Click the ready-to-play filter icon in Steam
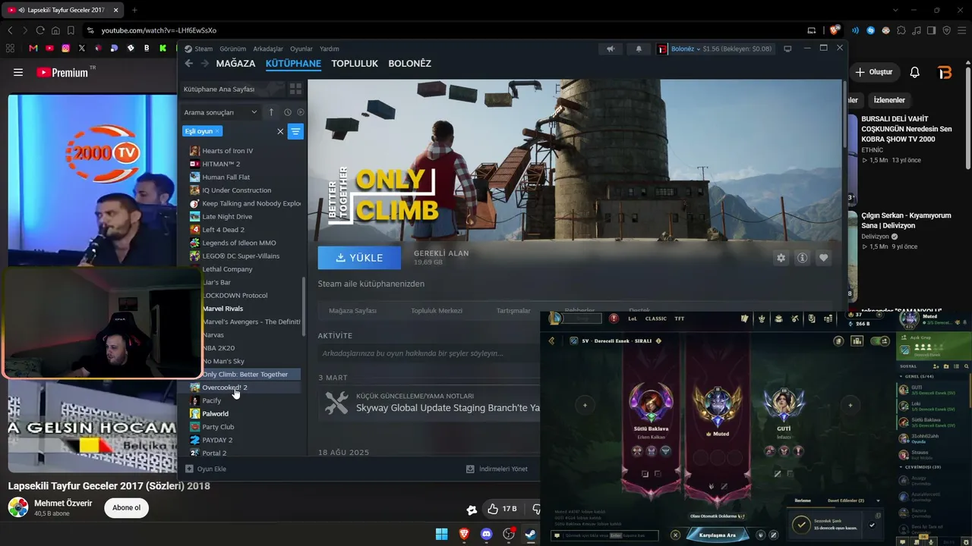This screenshot has height=546, width=972. click(x=301, y=112)
